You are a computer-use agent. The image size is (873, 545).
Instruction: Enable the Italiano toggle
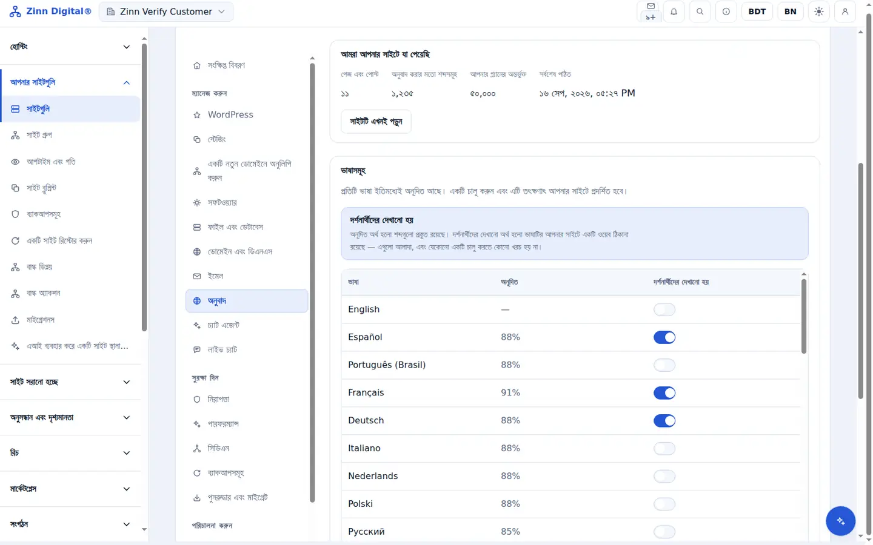[x=664, y=449]
